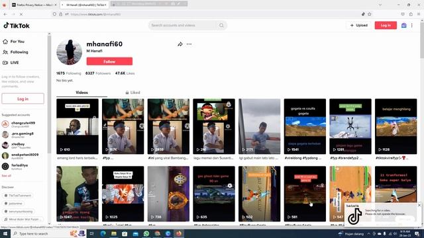The width and height of the screenshot is (424, 238).
Task: Open suggested account xledboy
Action: coord(23,145)
